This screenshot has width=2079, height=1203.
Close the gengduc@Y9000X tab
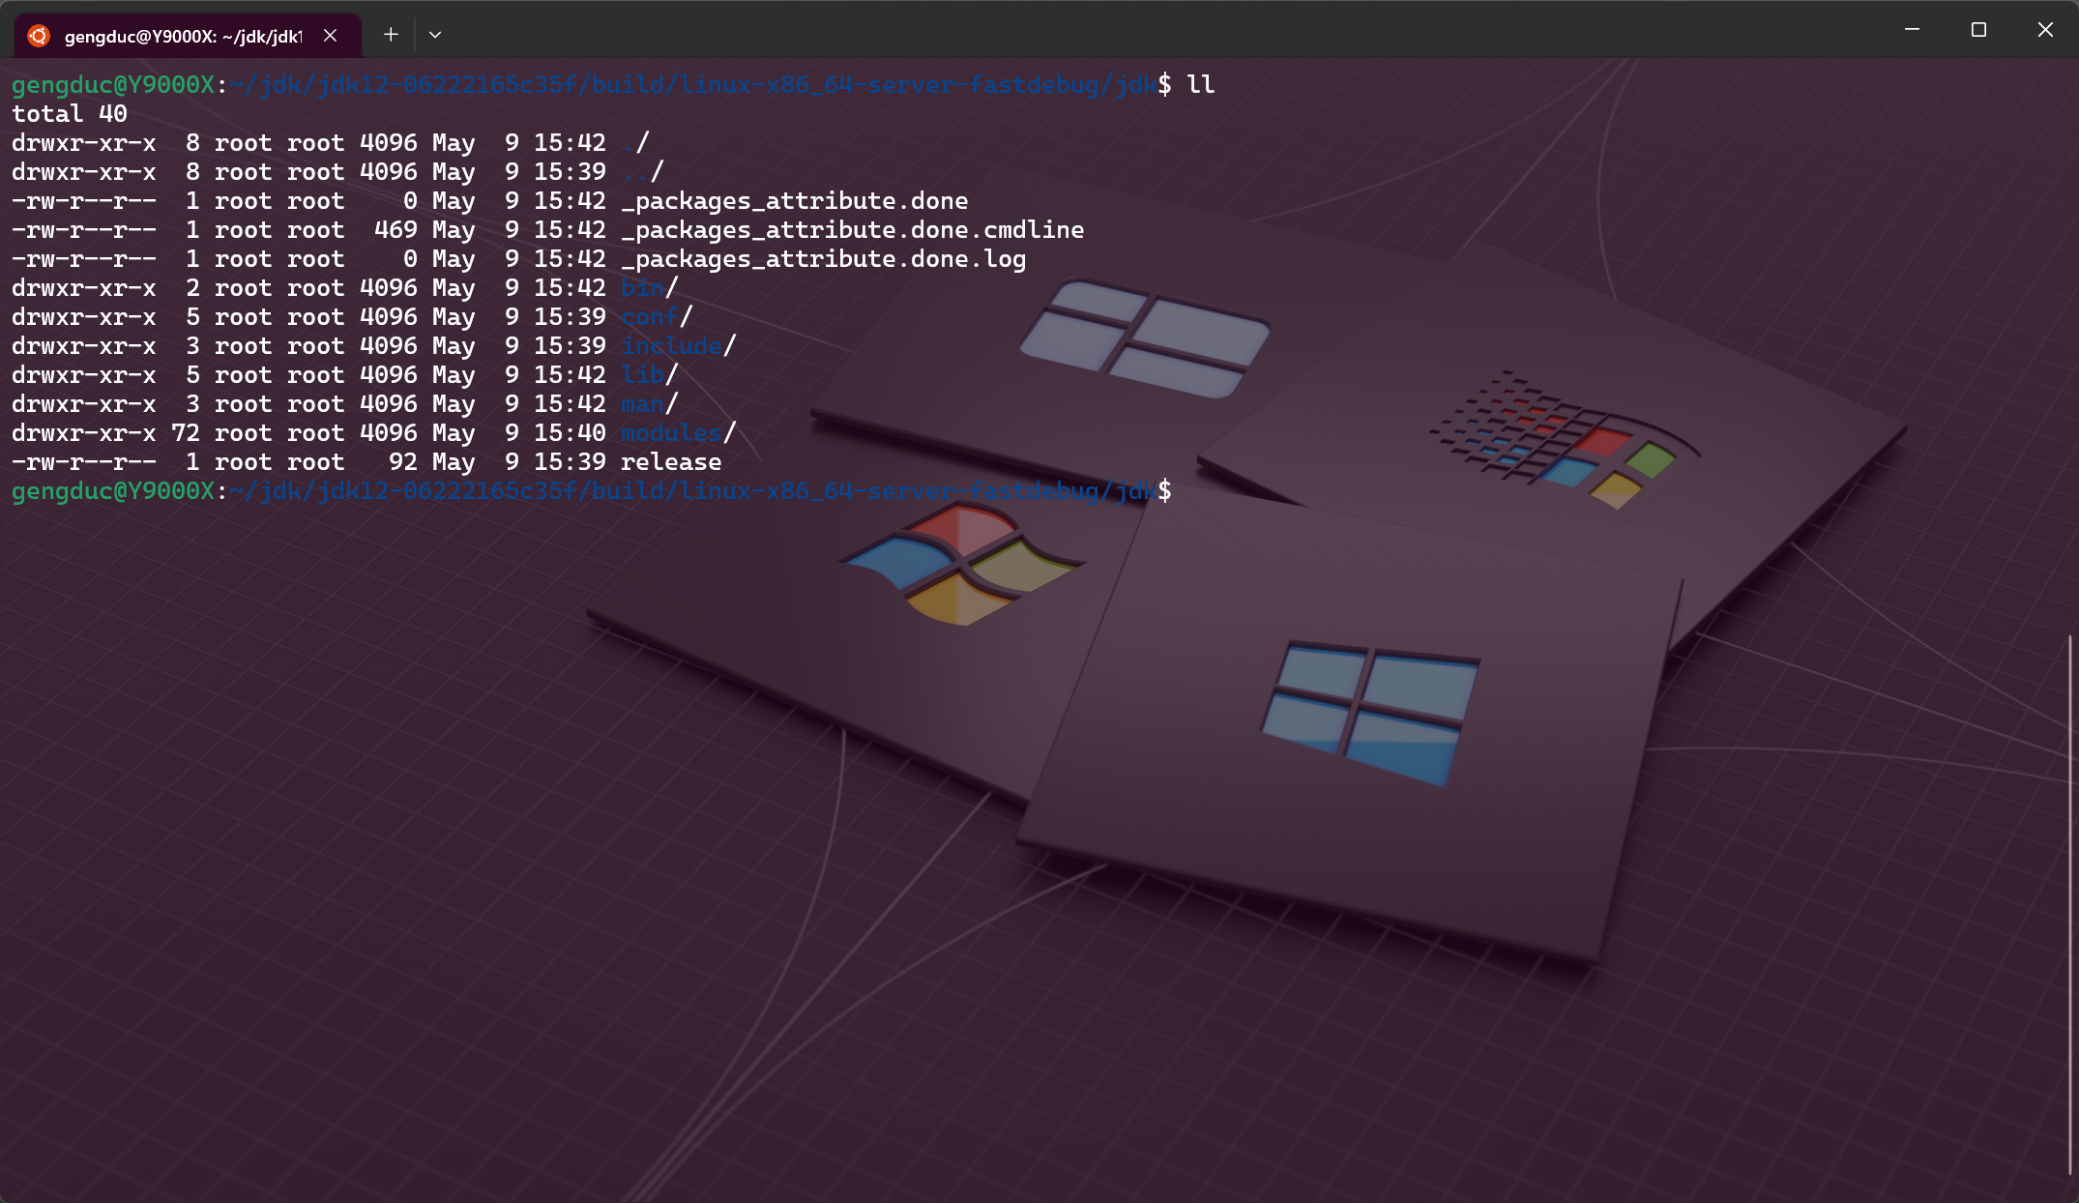coord(331,36)
